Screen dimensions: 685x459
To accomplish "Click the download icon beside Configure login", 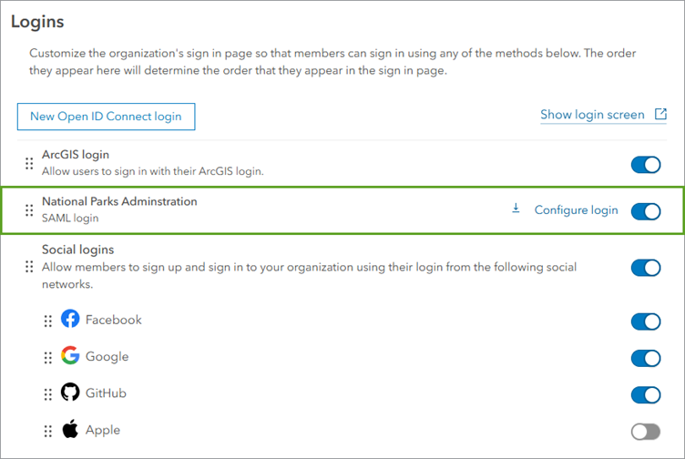I will [x=516, y=209].
